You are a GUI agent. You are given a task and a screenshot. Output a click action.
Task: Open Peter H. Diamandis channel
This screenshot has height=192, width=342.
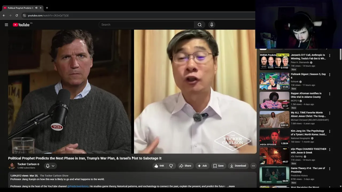click(300, 62)
